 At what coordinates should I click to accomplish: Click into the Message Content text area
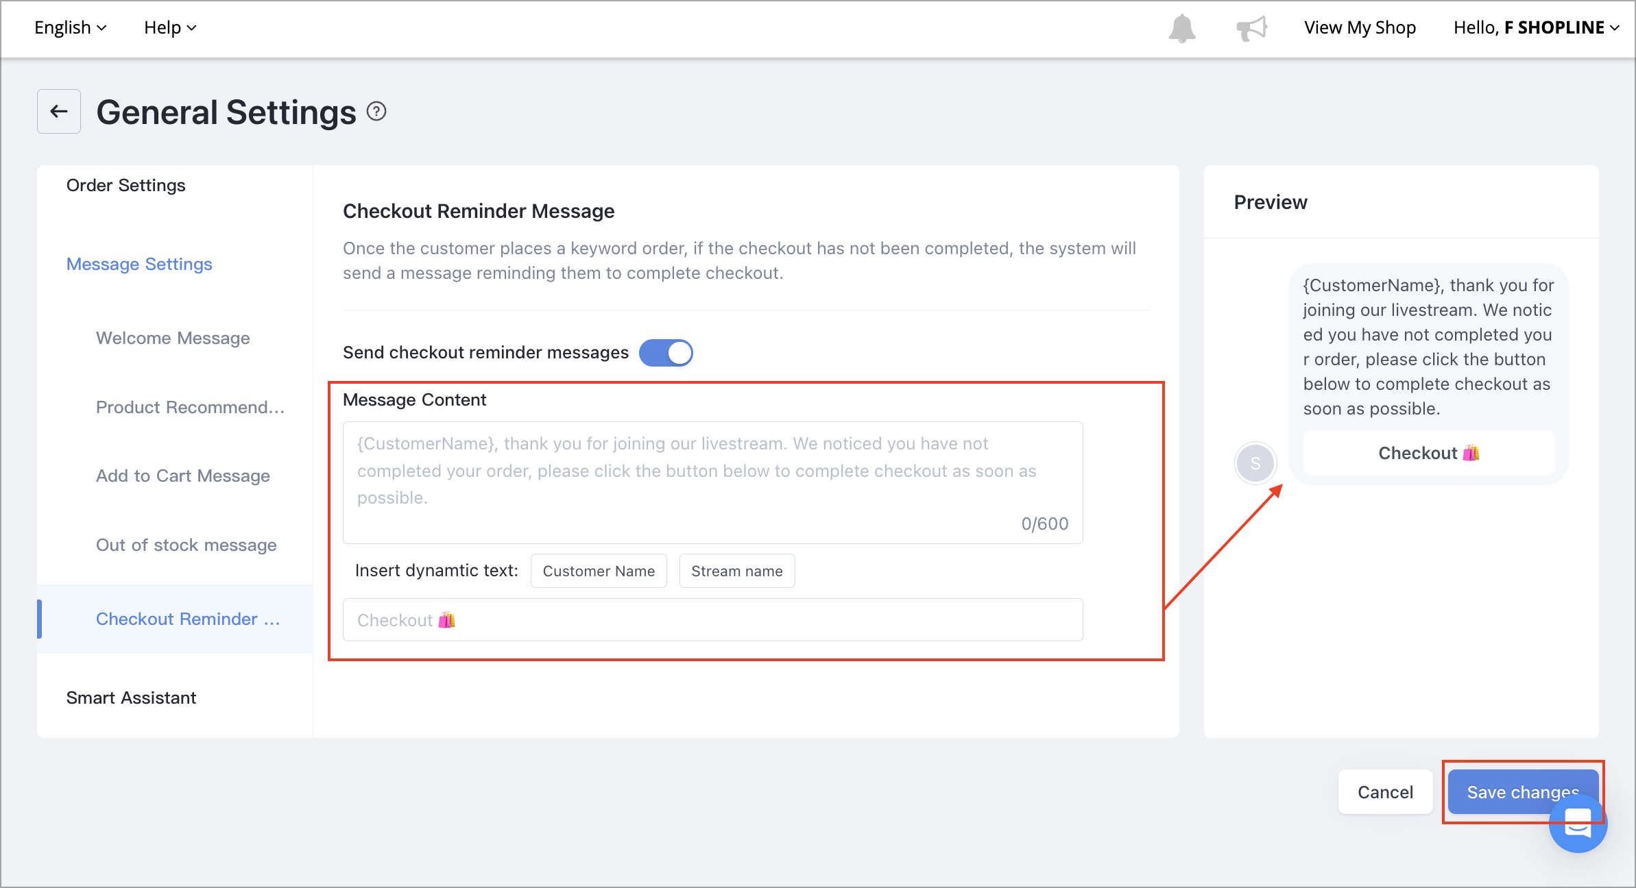tap(713, 482)
